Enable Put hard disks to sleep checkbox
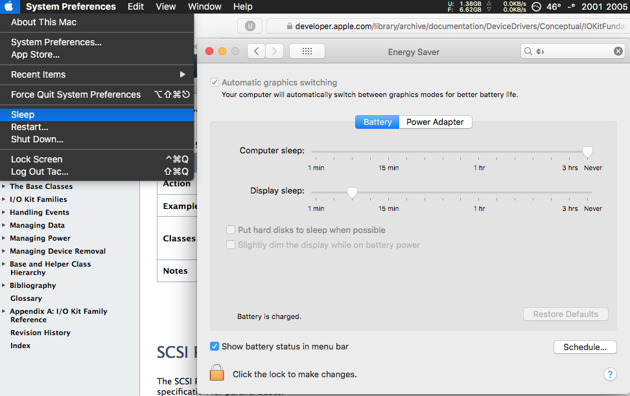 coord(231,230)
